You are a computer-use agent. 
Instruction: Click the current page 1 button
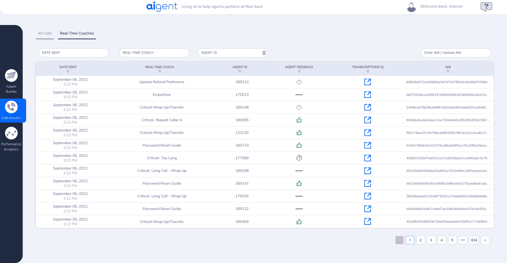[410, 240]
